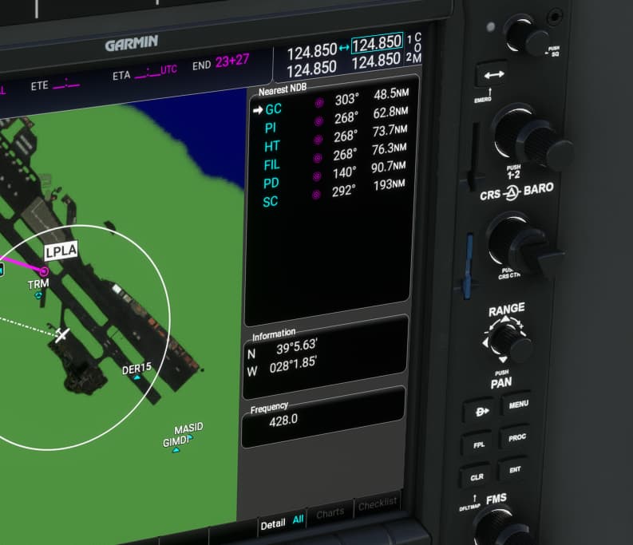The height and width of the screenshot is (545, 633).
Task: Click the LPLA airport label on map
Action: click(61, 251)
